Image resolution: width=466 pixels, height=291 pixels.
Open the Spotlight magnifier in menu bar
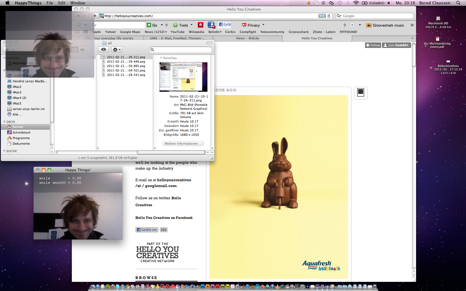[458, 3]
